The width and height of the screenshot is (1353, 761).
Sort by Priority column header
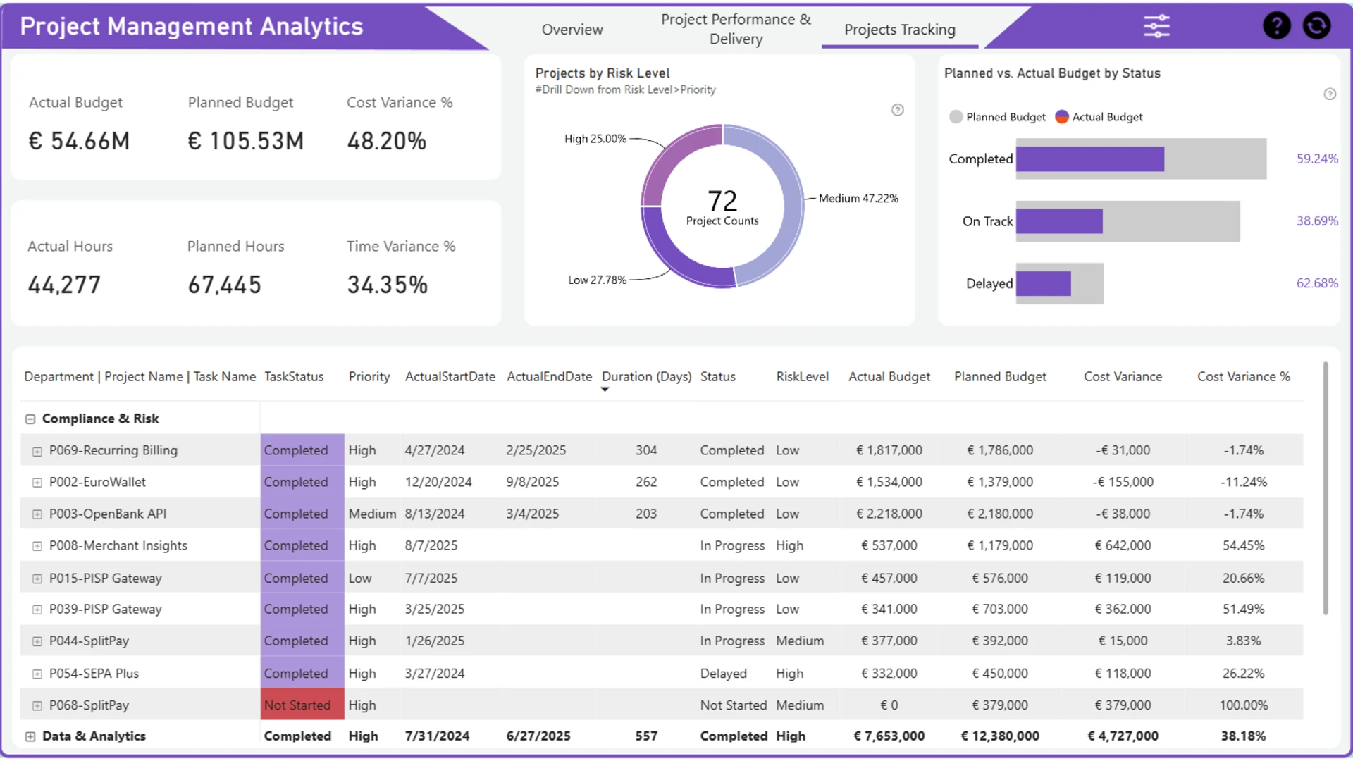tap(369, 377)
